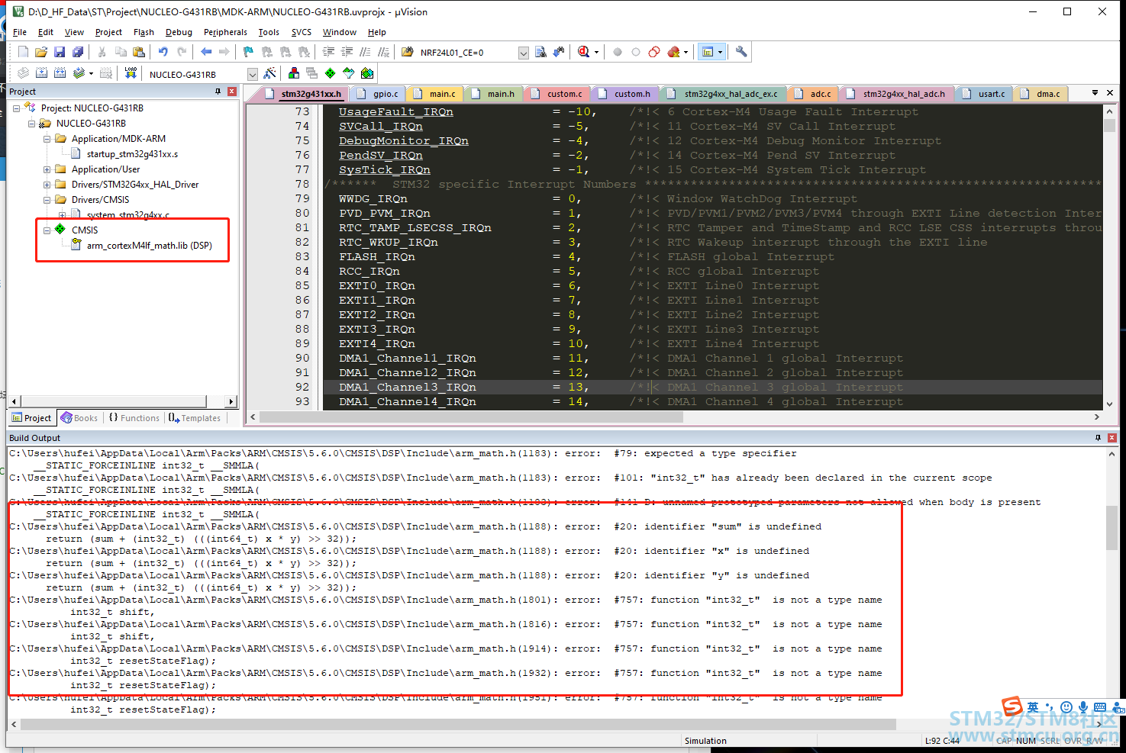1126x753 pixels.
Task: Save the current file
Action: 60,52
